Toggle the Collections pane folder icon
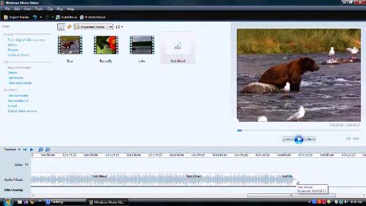Screen dimensions: 366x206 pyautogui.click(x=69, y=27)
